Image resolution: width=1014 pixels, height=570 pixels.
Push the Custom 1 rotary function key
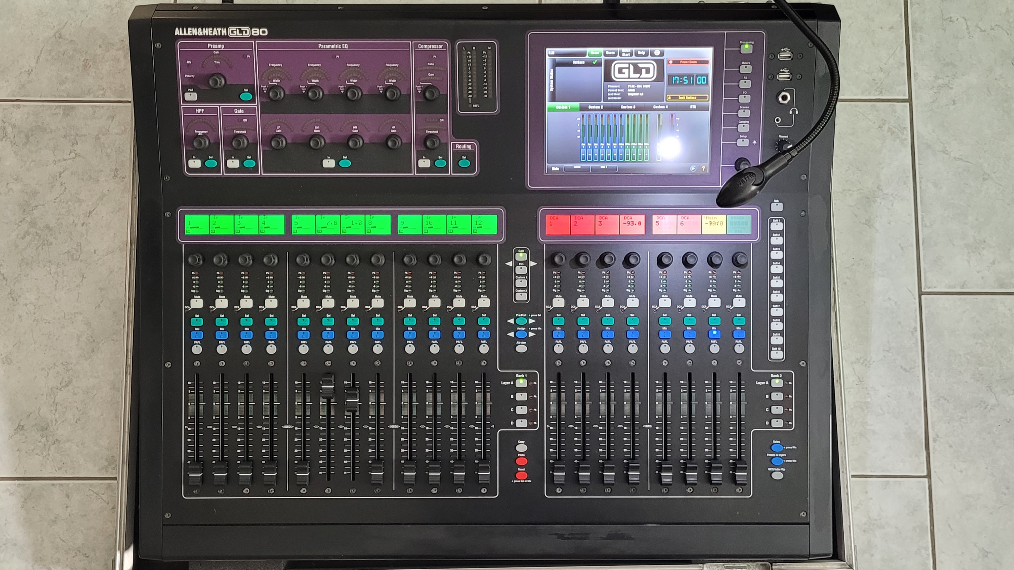coord(521,283)
